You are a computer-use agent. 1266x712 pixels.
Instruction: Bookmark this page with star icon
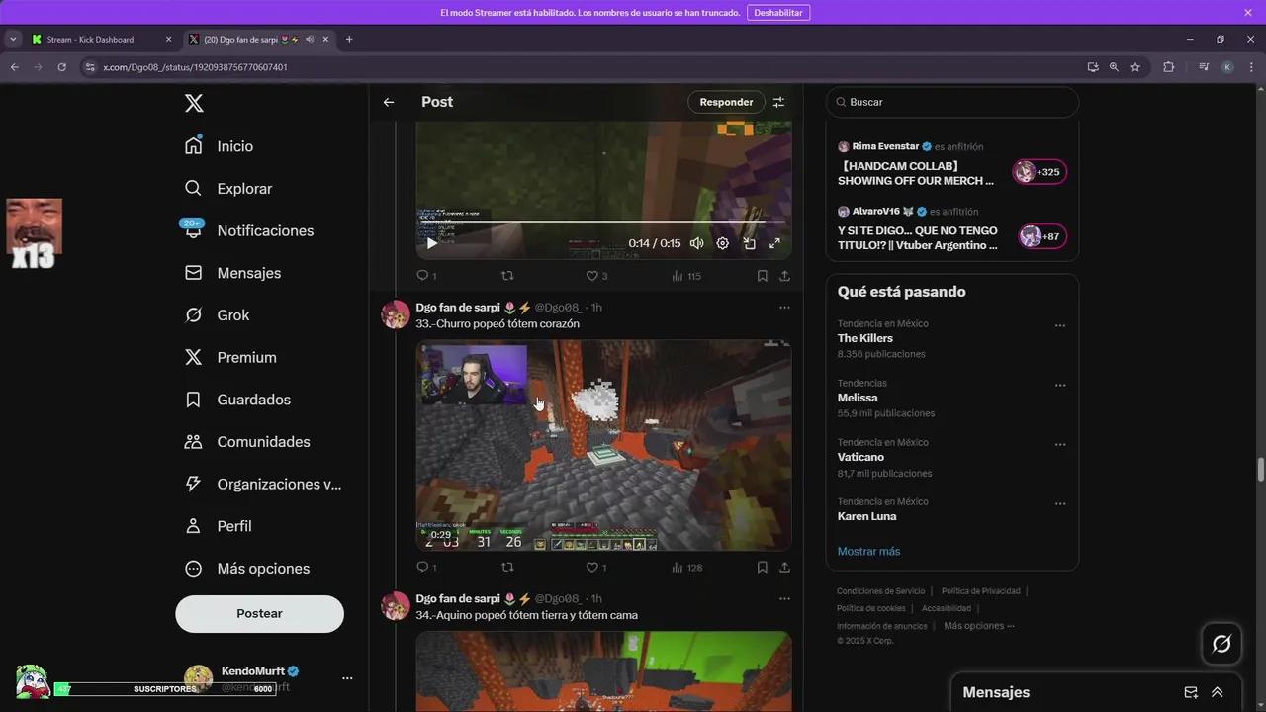click(1135, 67)
